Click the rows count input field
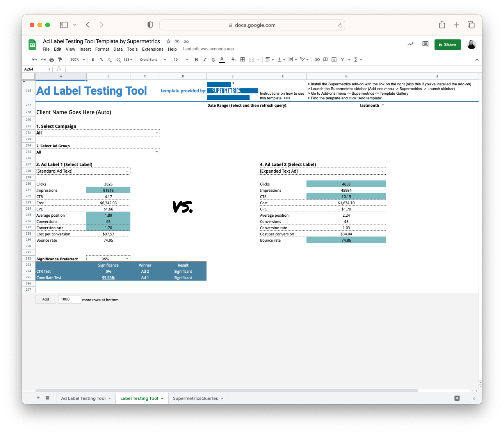504x433 pixels. [x=69, y=299]
